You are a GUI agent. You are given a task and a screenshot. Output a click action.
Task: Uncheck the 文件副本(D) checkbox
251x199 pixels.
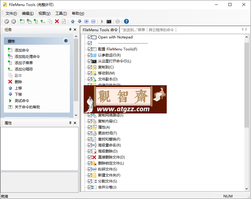pyautogui.click(x=90, y=79)
